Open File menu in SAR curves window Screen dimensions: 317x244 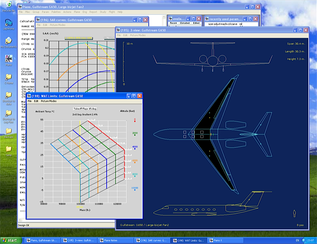coord(38,25)
